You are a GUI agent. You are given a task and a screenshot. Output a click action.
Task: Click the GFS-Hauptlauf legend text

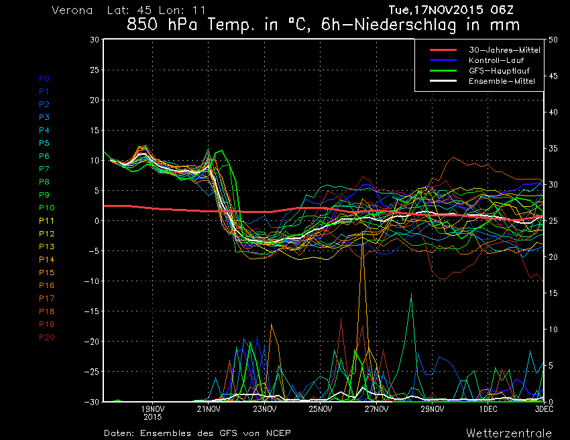coord(499,71)
